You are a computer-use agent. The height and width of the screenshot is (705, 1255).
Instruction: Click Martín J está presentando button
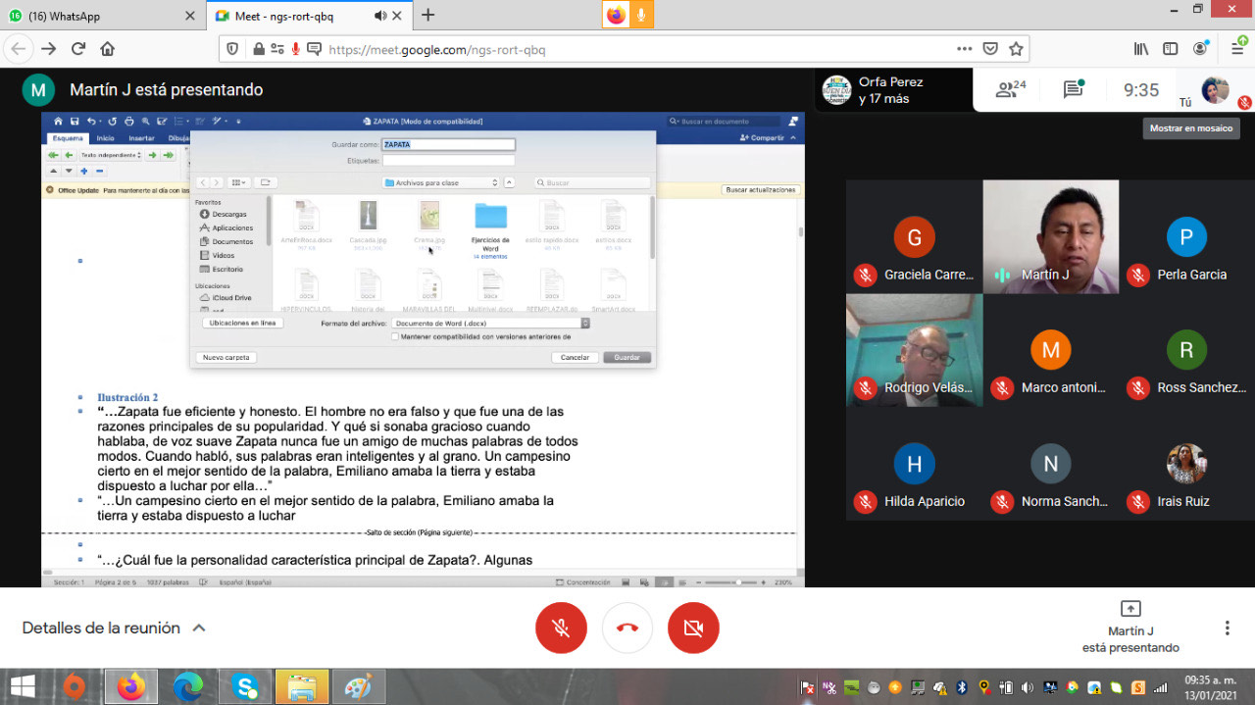coord(1130,628)
